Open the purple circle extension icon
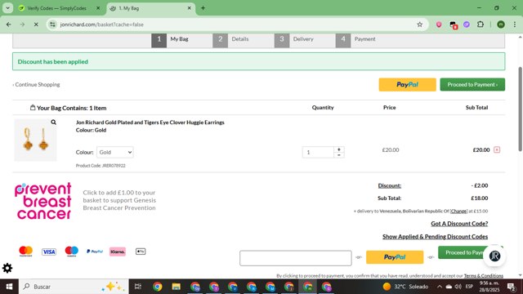The image size is (523, 294). click(467, 24)
